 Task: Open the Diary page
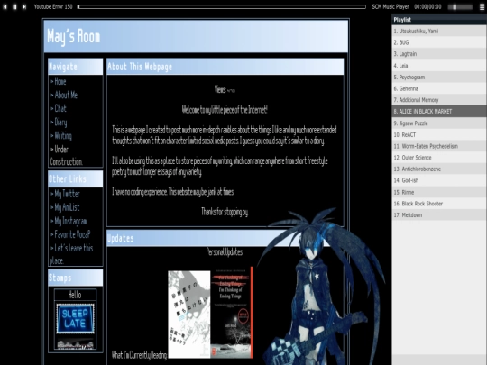pyautogui.click(x=60, y=123)
